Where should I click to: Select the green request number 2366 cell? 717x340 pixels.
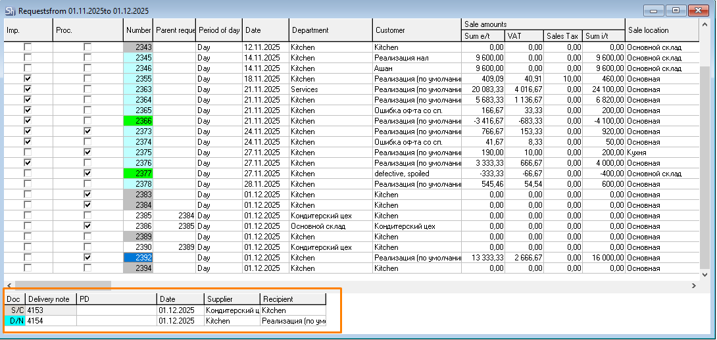pyautogui.click(x=138, y=121)
